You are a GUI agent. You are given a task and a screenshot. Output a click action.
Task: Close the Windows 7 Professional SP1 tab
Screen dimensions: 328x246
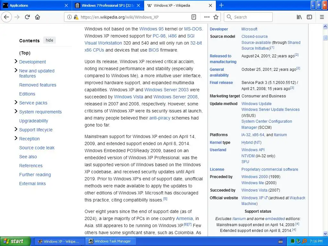coord(138,5)
